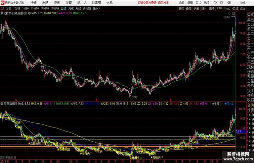Click the 6.63 blue price tag on axis
Image resolution: width=254 pixels, height=163 pixels.
tap(241, 132)
